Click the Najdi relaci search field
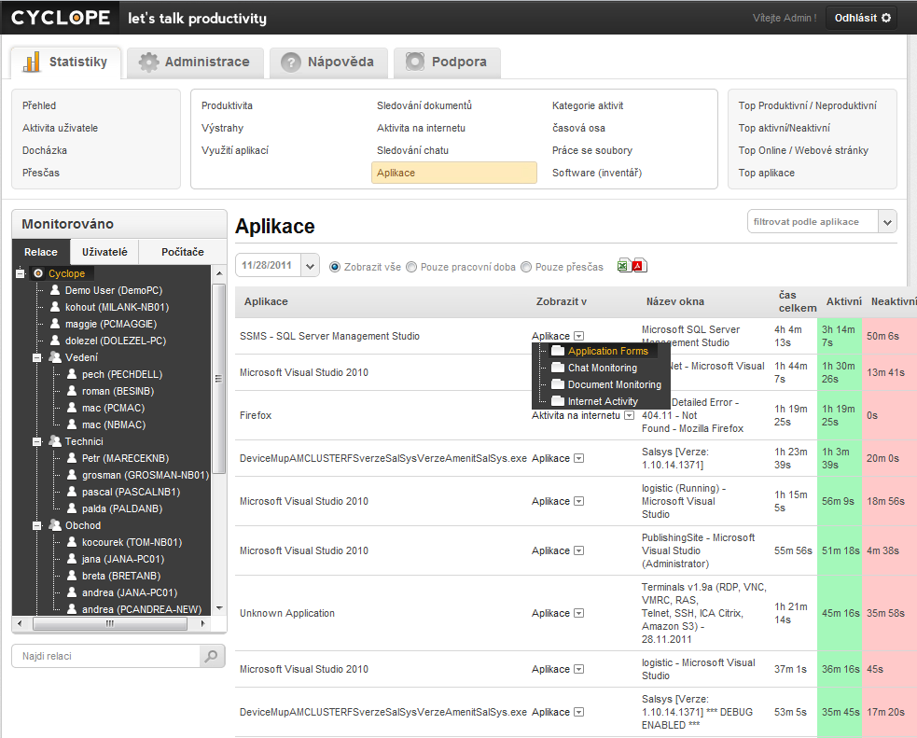The width and height of the screenshot is (917, 738). pyautogui.click(x=106, y=656)
